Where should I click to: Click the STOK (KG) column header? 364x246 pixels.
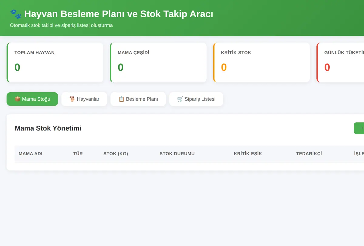tap(116, 153)
